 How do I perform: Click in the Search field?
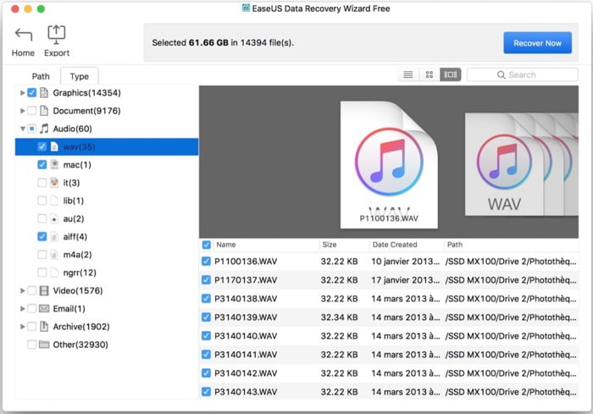click(x=523, y=75)
